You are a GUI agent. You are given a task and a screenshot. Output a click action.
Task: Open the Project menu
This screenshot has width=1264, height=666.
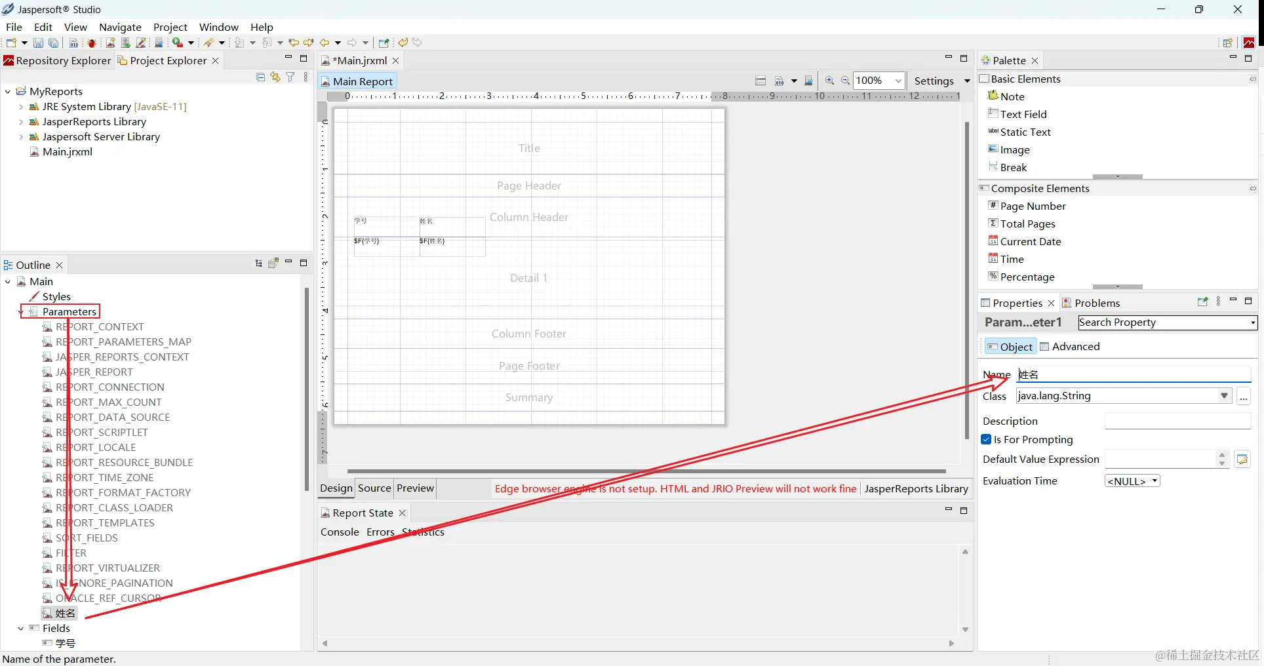tap(170, 27)
